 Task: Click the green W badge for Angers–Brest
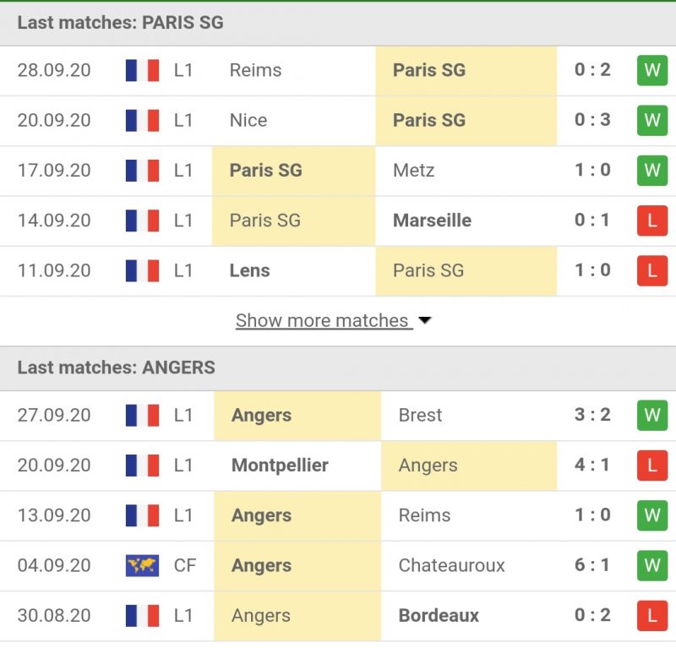651,415
